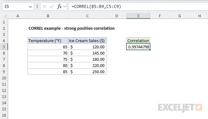
Task: Open the Insert Function fx icon
Action: pos(59,7)
